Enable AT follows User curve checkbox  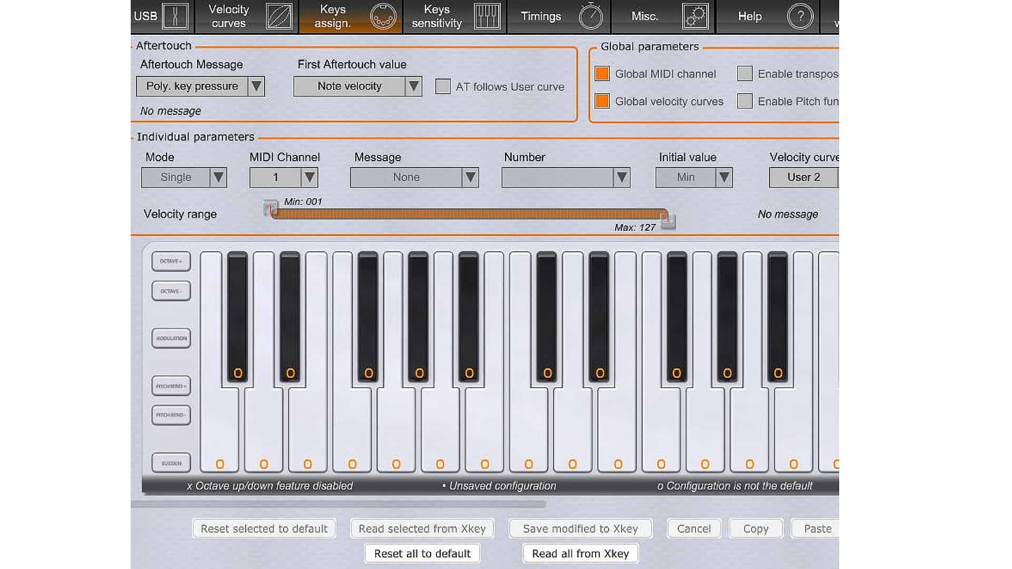[x=443, y=86]
